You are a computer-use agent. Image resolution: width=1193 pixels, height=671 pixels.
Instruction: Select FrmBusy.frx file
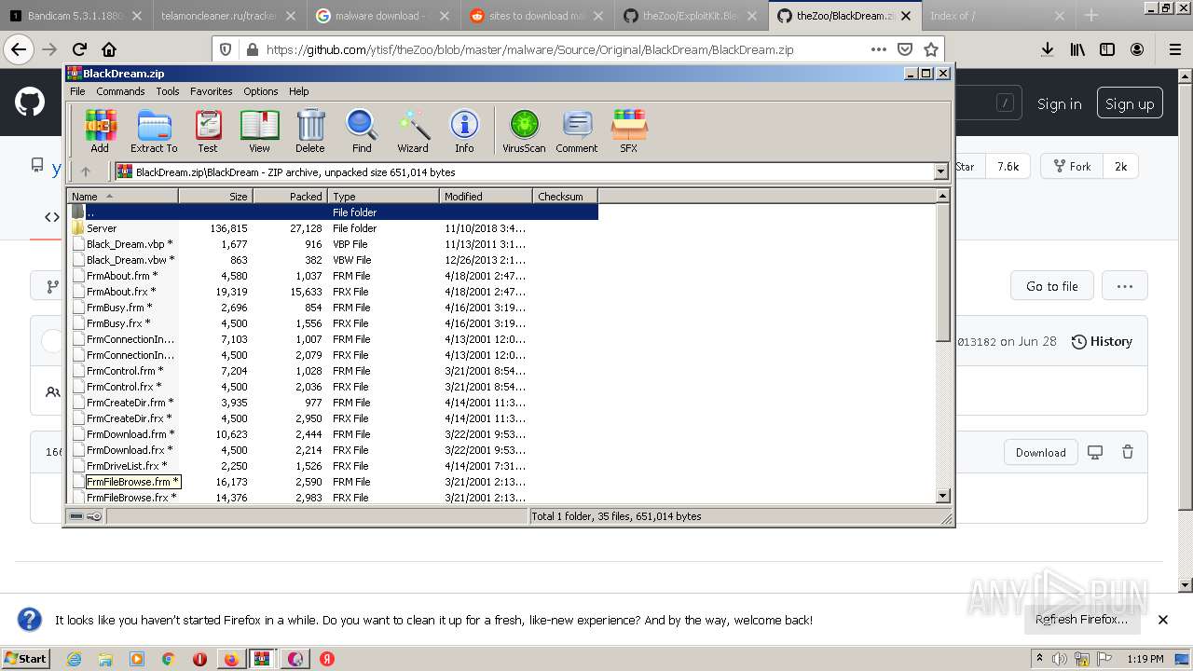332,323
